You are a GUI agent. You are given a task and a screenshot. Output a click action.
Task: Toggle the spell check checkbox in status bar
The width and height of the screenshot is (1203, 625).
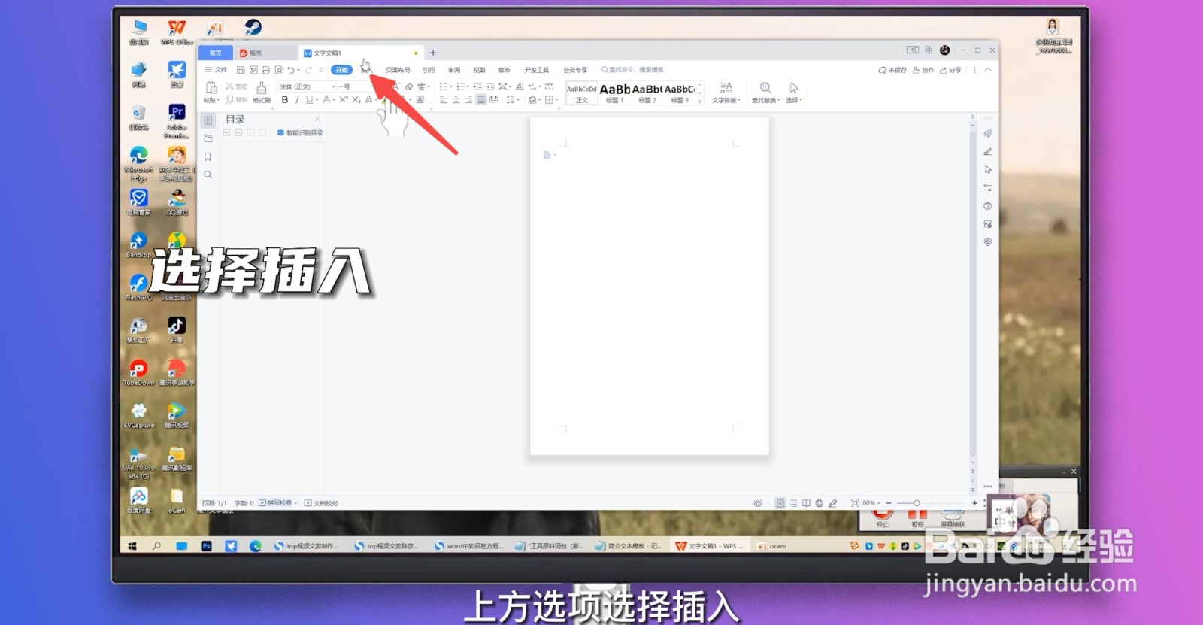tap(262, 503)
